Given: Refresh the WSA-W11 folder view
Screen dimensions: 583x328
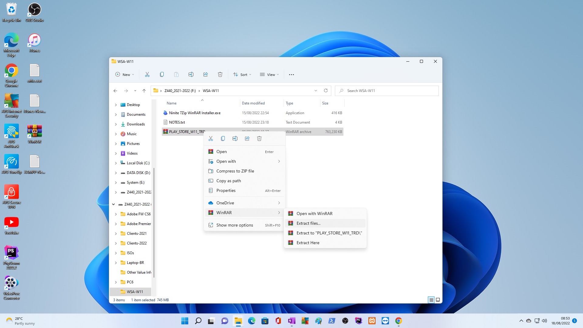Looking at the screenshot, I should 326,91.
